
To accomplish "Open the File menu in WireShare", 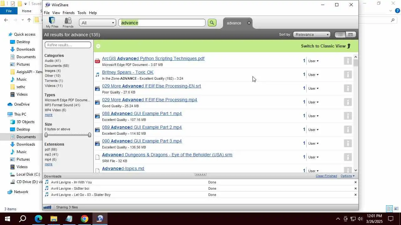I will (47, 13).
